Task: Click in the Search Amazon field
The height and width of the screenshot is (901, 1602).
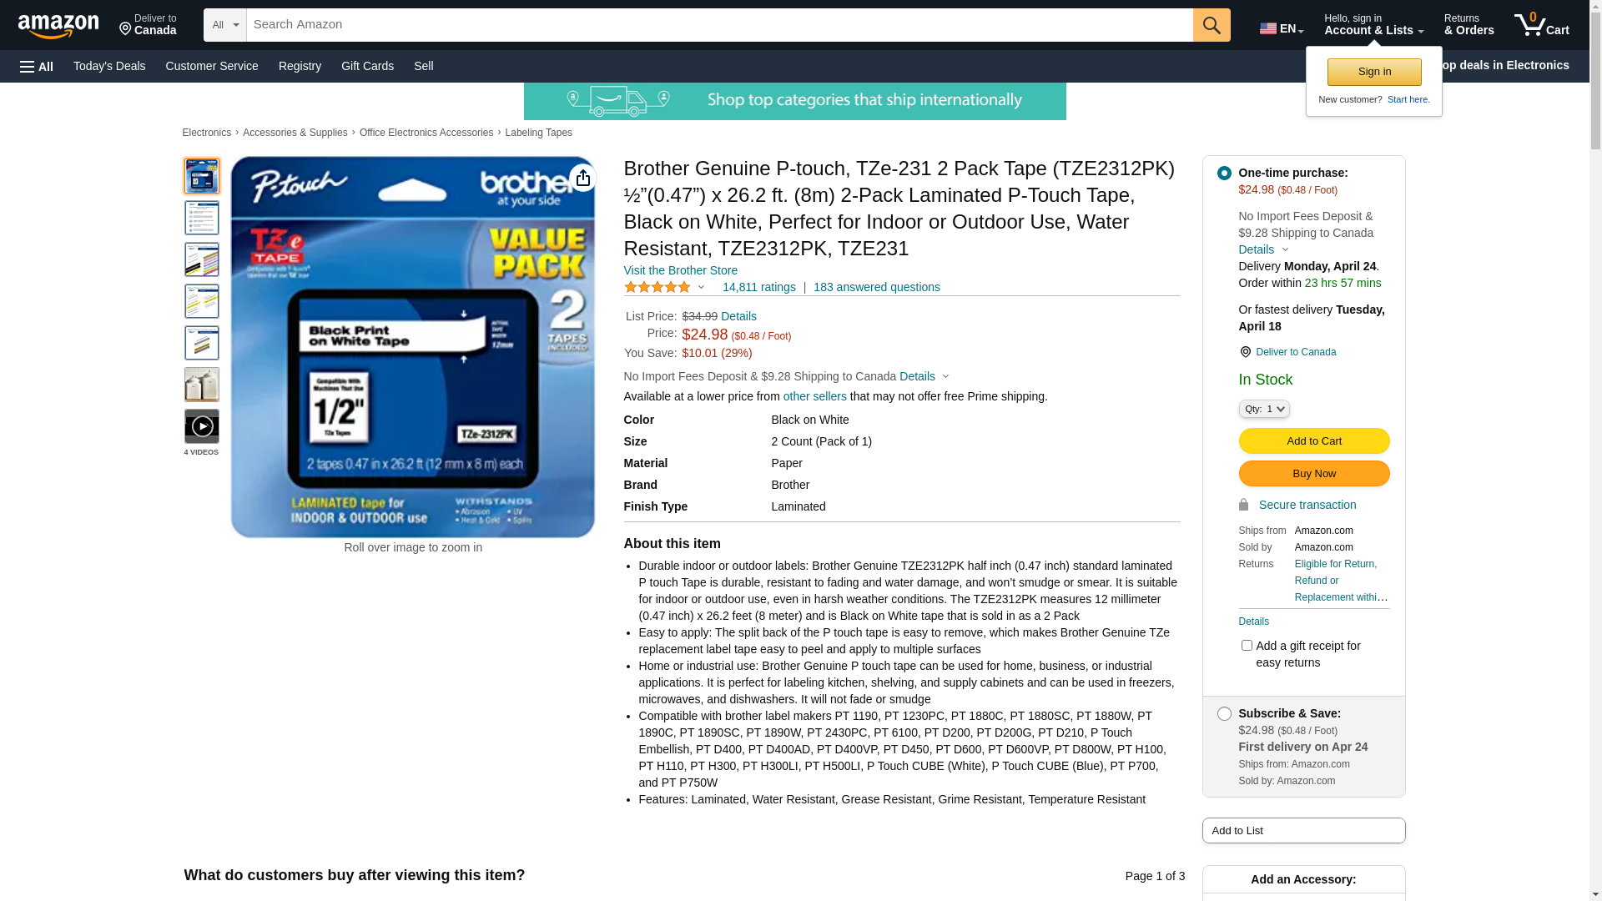Action: tap(719, 25)
